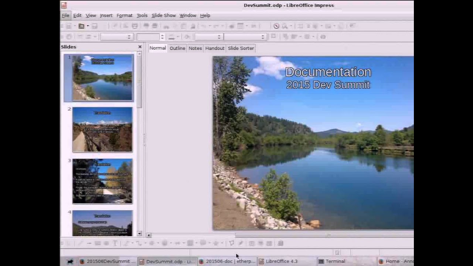The width and height of the screenshot is (473, 266).
Task: Click the Open document folder icon
Action: click(x=81, y=26)
